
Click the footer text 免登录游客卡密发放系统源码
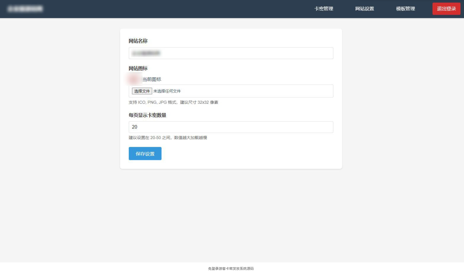point(232,268)
